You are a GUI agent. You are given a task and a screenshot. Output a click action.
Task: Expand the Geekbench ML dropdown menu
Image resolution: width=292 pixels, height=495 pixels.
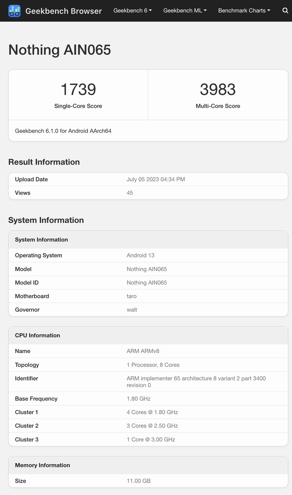pos(185,11)
